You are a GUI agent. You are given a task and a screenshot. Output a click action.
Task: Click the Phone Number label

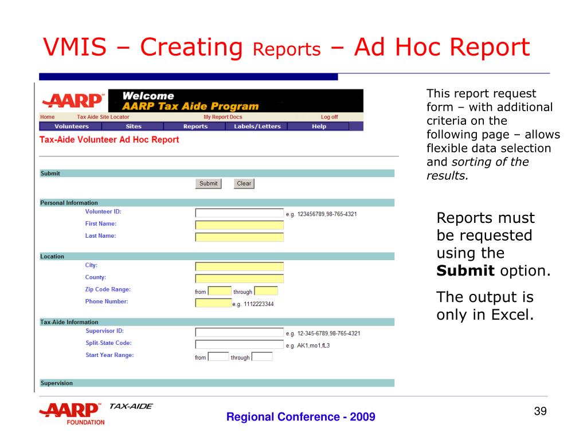pos(107,301)
